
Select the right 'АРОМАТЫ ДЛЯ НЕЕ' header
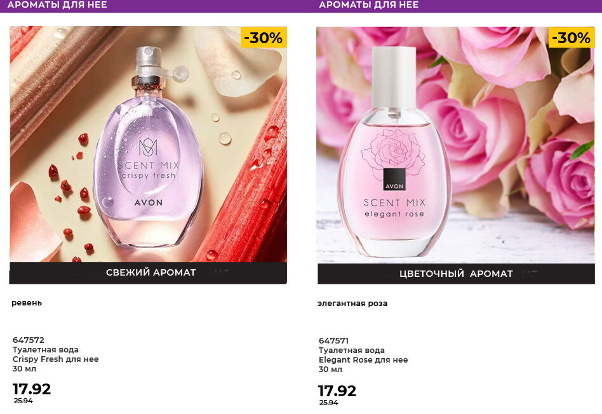(x=368, y=5)
